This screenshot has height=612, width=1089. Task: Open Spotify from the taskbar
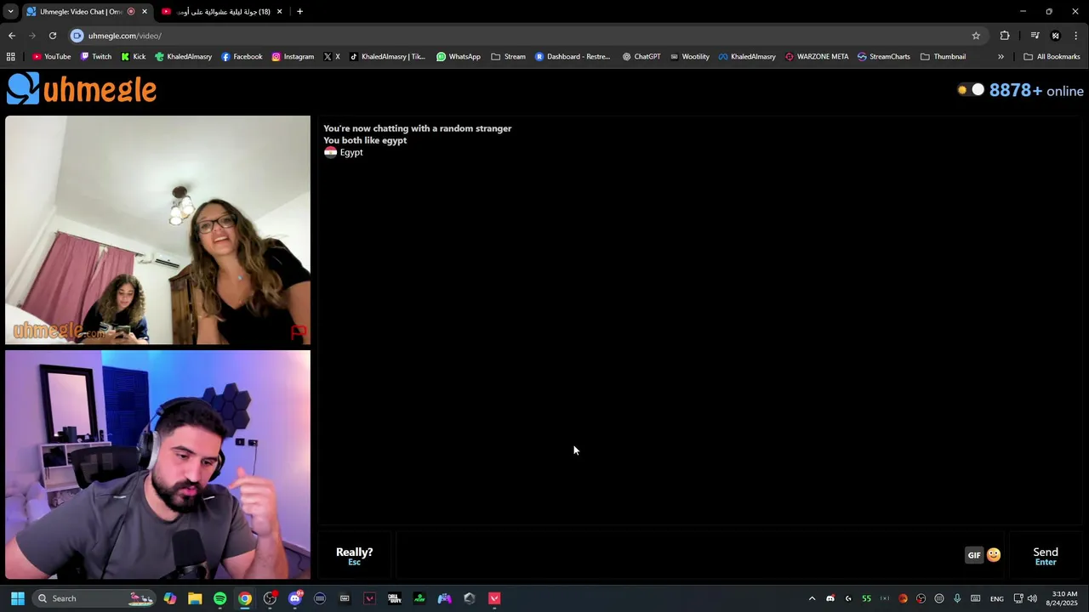220,598
